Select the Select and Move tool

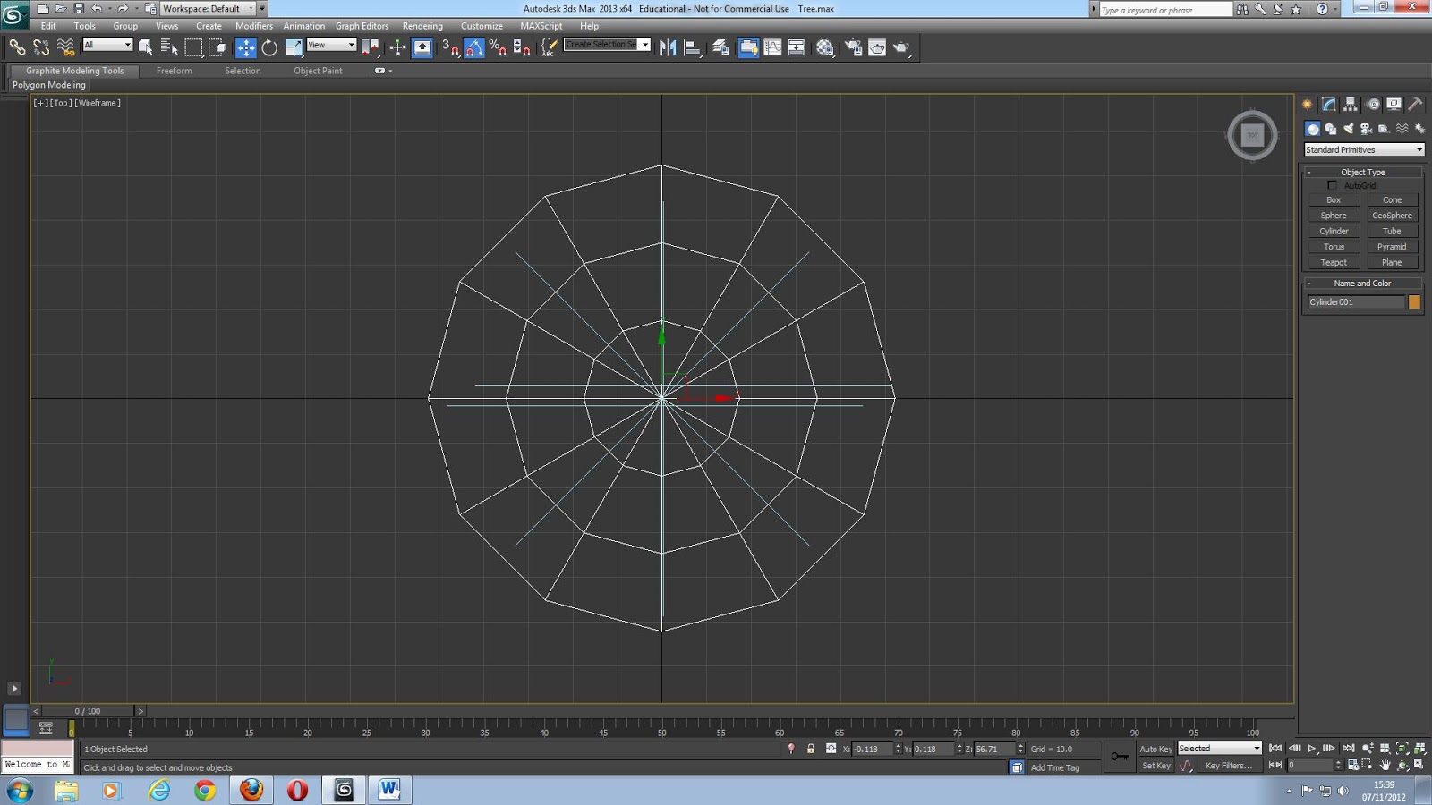click(x=245, y=47)
